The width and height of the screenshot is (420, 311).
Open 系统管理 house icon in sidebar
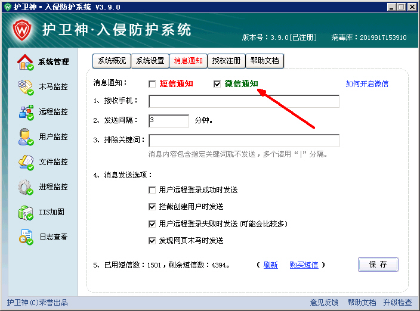(25, 63)
